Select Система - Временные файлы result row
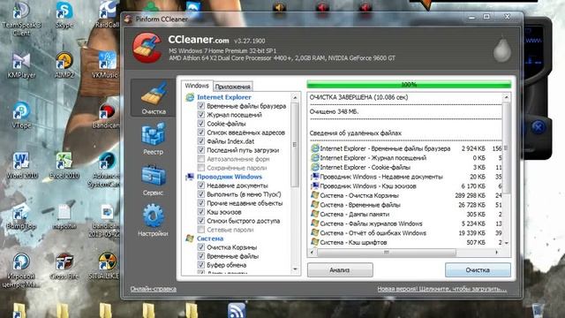The image size is (565, 318). point(406,205)
